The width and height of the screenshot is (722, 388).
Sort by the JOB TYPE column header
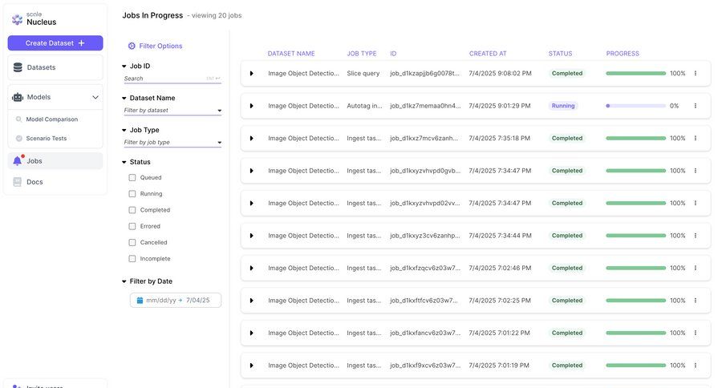pyautogui.click(x=362, y=54)
